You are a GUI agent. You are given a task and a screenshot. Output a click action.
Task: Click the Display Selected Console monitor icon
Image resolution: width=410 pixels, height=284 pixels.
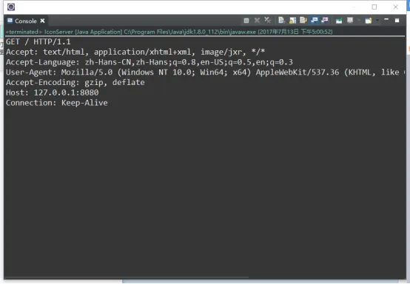point(350,20)
